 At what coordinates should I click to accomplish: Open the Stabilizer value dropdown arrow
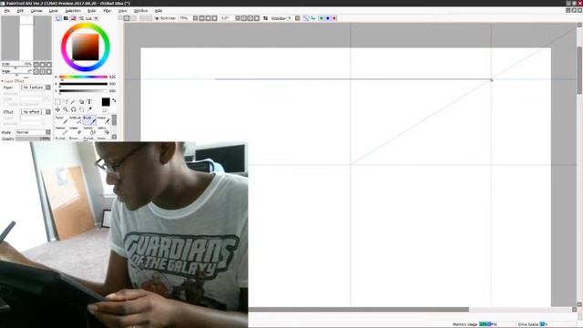tap(298, 18)
